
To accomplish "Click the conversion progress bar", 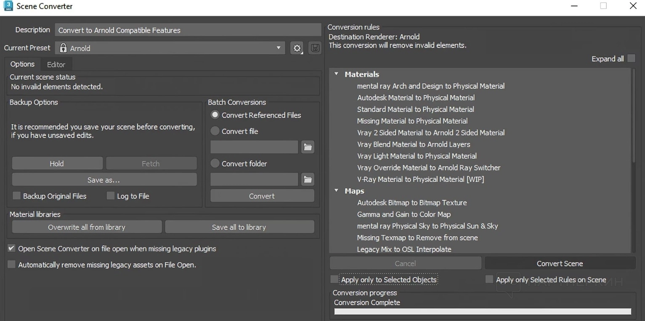I will 482,311.
